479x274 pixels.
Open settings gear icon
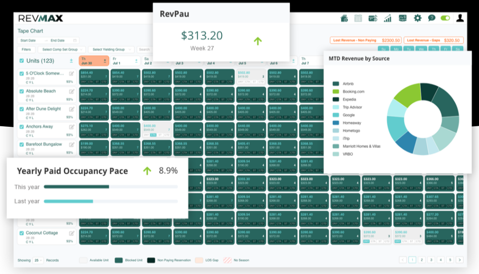[418, 18]
